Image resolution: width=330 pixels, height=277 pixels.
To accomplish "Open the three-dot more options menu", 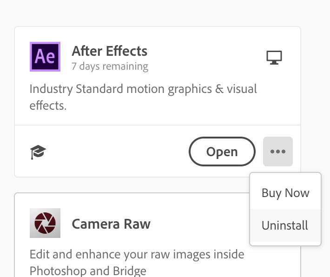I will pos(278,152).
